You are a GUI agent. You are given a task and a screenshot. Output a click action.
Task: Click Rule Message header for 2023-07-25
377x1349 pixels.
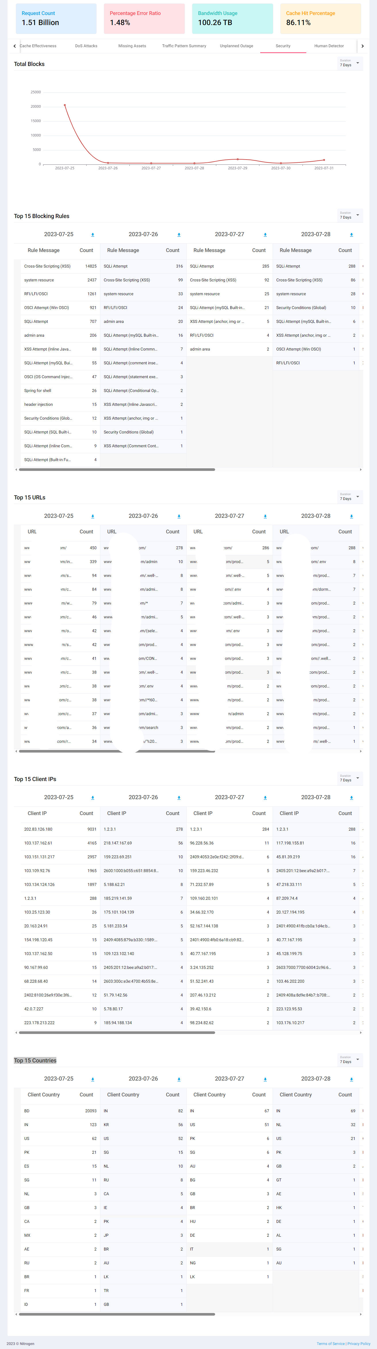(43, 250)
